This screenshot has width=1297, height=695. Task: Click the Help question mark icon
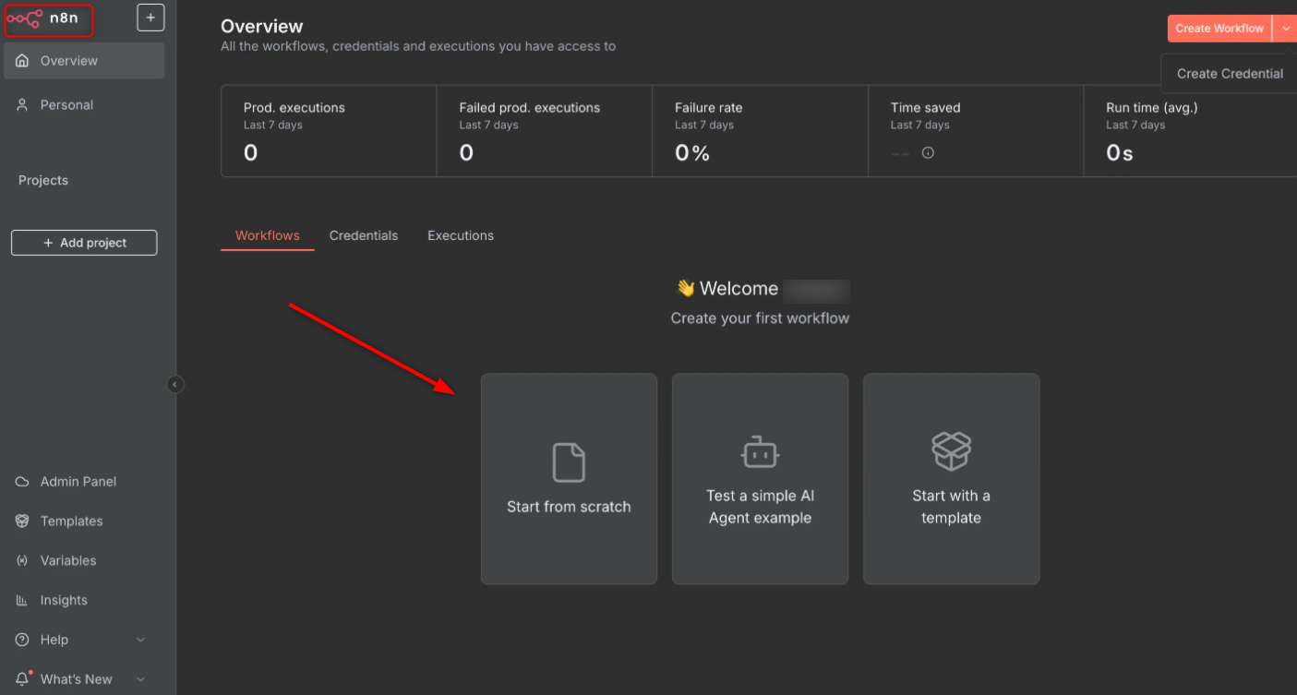point(22,640)
